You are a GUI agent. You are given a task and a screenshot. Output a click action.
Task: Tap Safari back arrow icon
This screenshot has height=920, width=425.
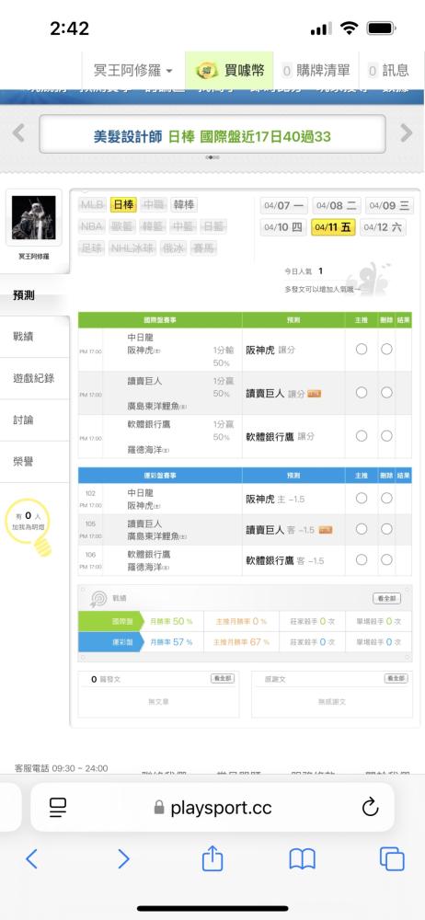[x=31, y=859]
